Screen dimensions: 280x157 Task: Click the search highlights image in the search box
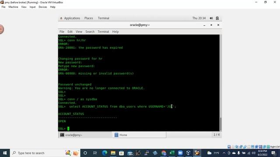(x=72, y=153)
